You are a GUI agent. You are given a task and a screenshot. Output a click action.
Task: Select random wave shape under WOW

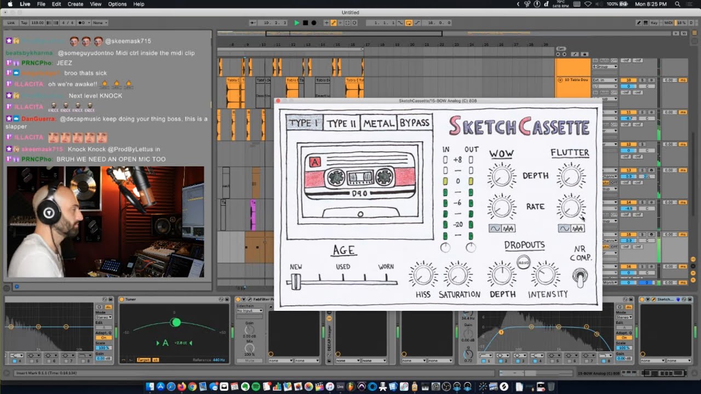tap(508, 229)
